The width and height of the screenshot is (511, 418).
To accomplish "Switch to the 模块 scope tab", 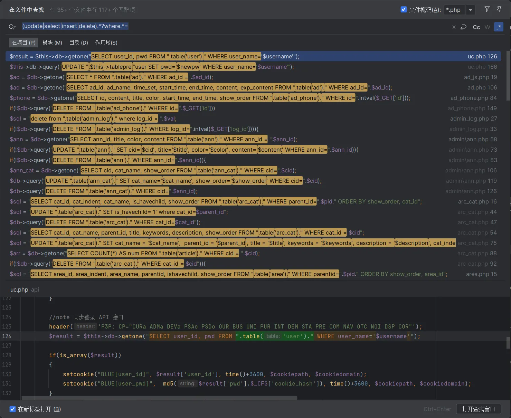I will (x=52, y=42).
